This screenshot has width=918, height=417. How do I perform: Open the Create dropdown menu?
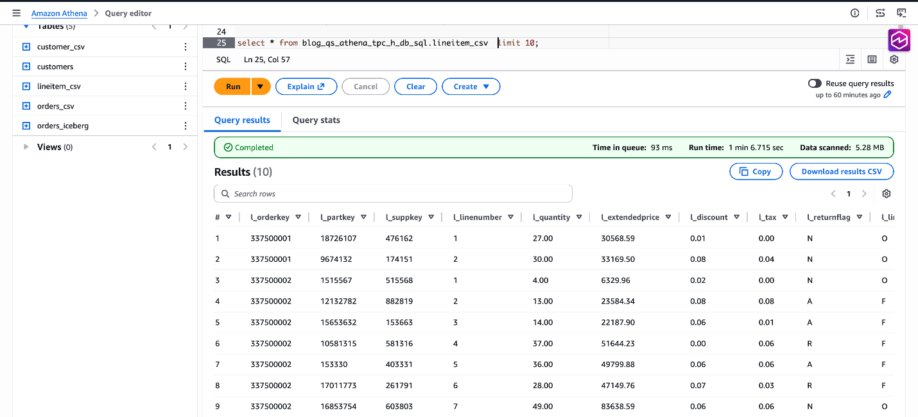[x=471, y=87]
